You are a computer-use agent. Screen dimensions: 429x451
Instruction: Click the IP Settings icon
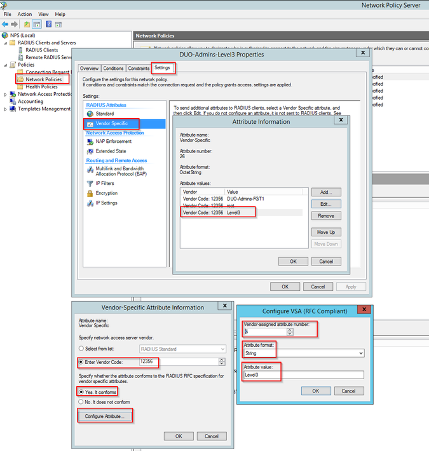[90, 203]
